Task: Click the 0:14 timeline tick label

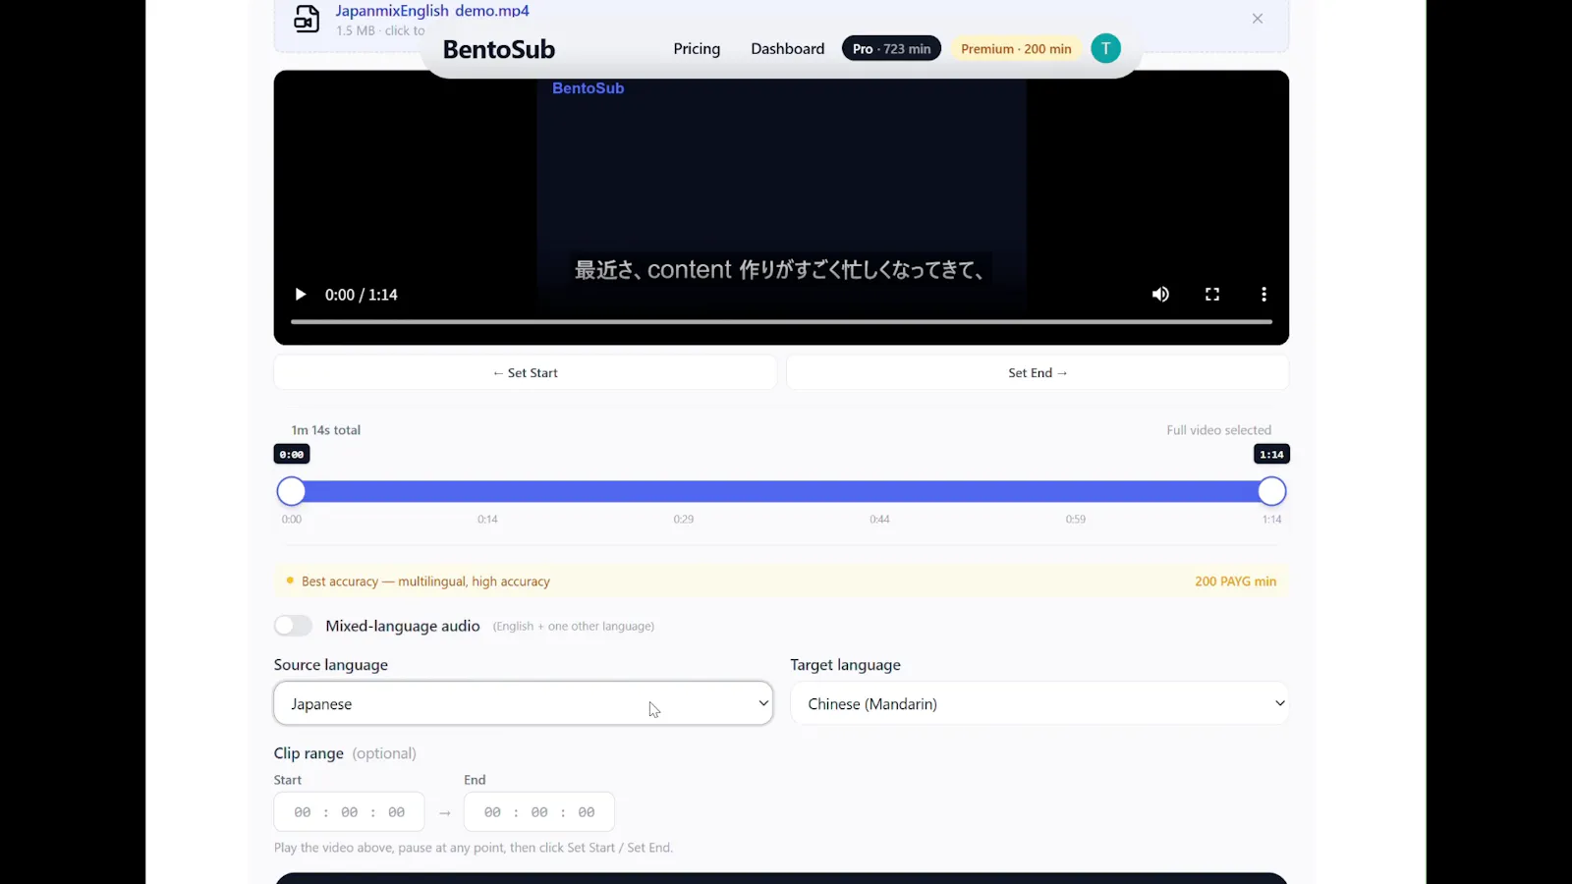Action: click(487, 520)
